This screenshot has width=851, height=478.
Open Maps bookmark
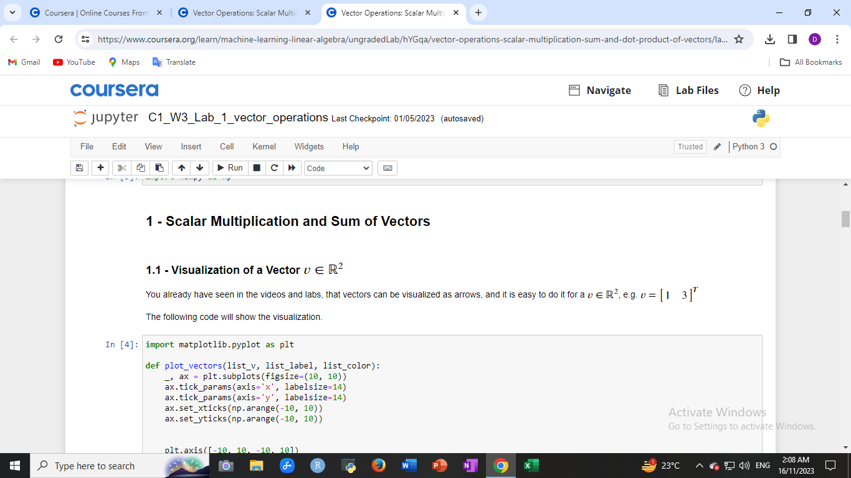[x=124, y=62]
